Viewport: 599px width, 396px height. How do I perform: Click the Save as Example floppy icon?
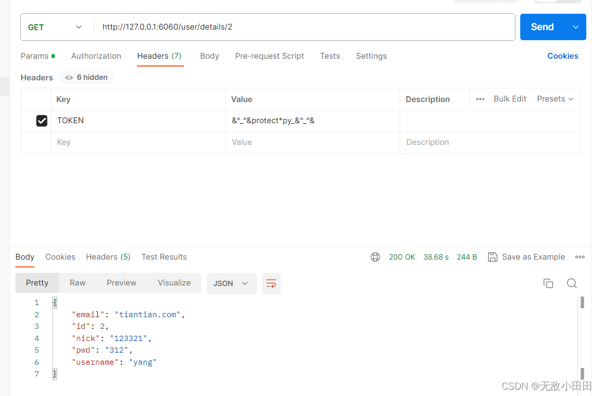pyautogui.click(x=492, y=257)
